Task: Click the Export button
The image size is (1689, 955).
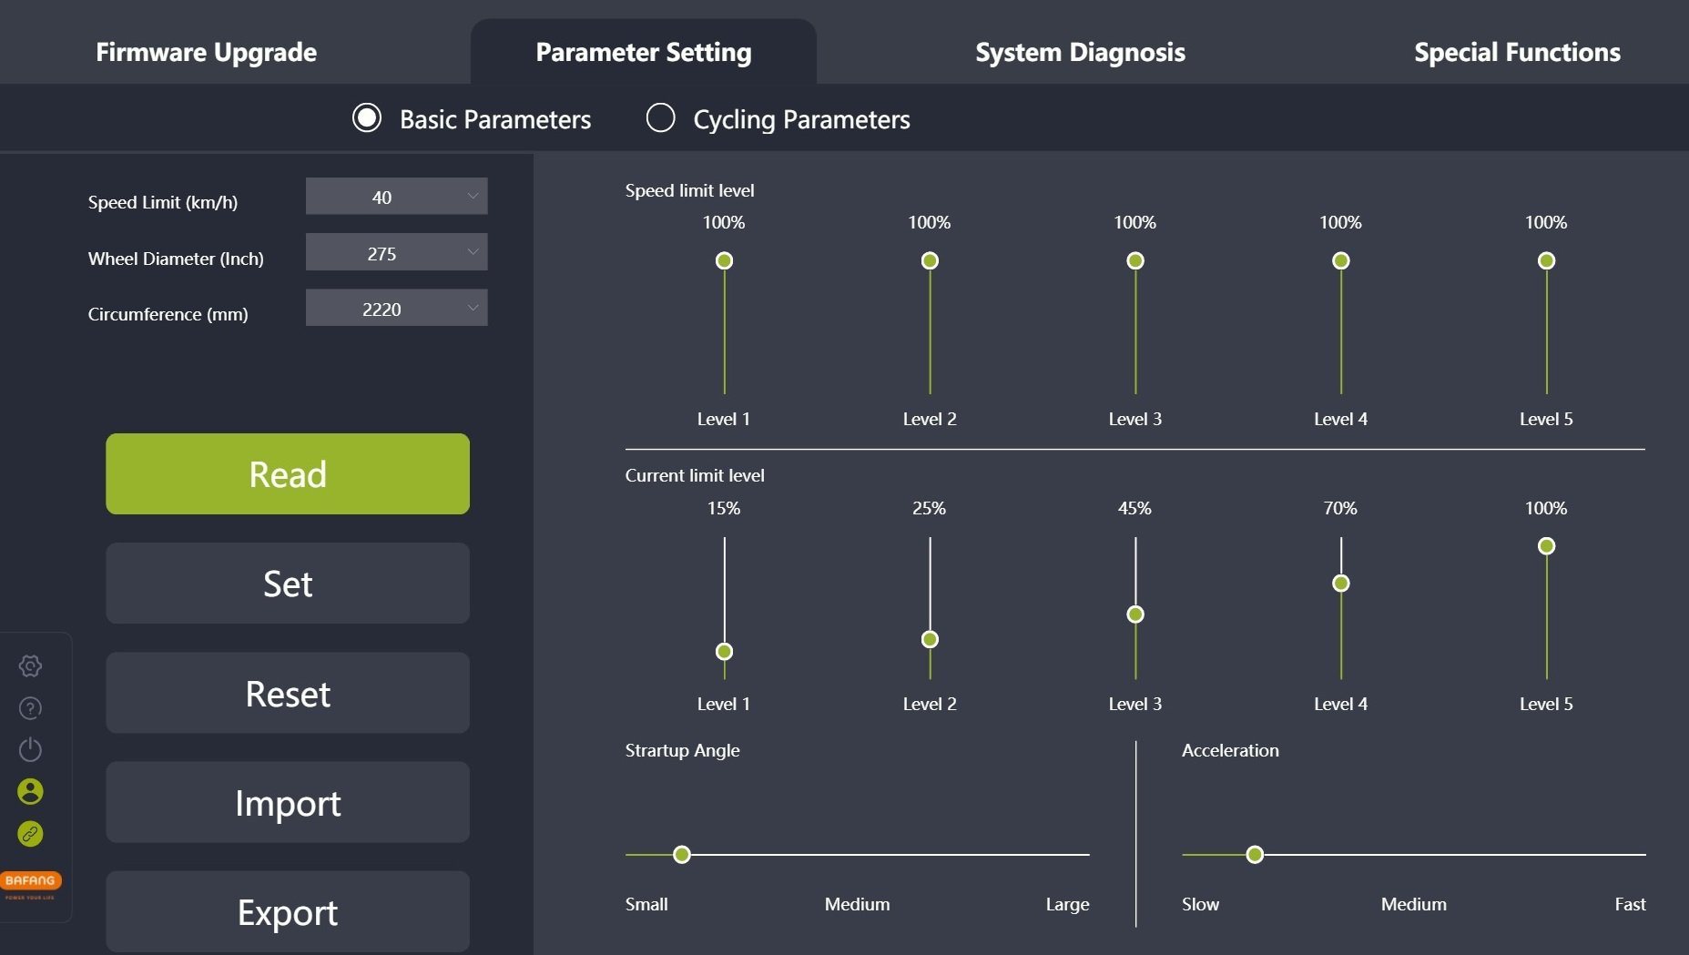Action: (288, 912)
